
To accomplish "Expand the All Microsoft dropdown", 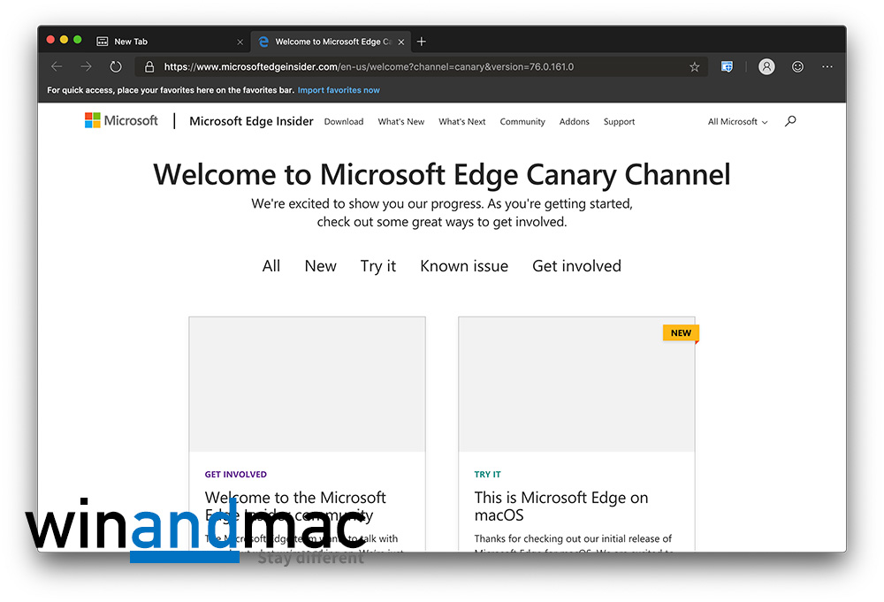I will 737,122.
